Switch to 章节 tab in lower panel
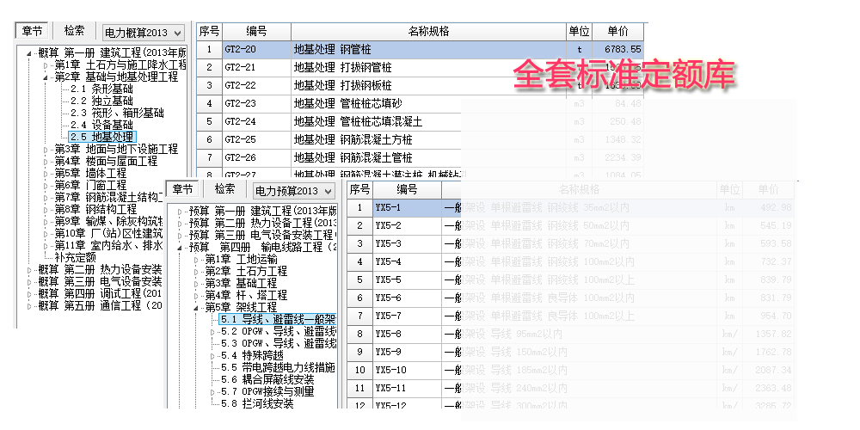Viewport: 860px width, 430px height. (182, 189)
